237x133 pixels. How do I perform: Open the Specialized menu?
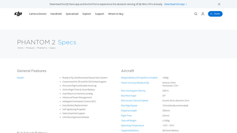pyautogui.click(x=72, y=14)
